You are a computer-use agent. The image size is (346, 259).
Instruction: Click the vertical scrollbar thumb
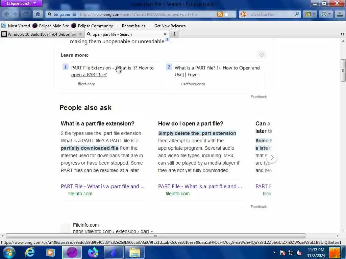pyautogui.click(x=343, y=70)
